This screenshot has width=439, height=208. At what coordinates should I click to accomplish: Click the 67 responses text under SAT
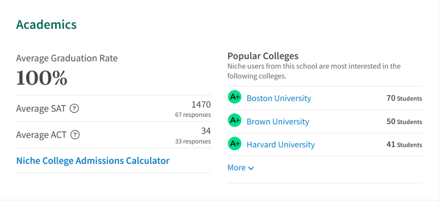(x=193, y=115)
